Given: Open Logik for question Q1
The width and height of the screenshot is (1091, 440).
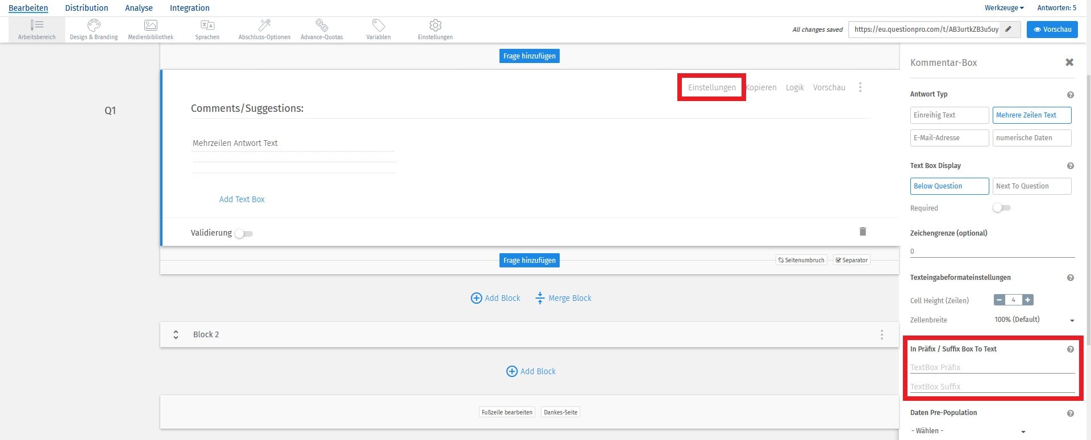Looking at the screenshot, I should point(794,87).
